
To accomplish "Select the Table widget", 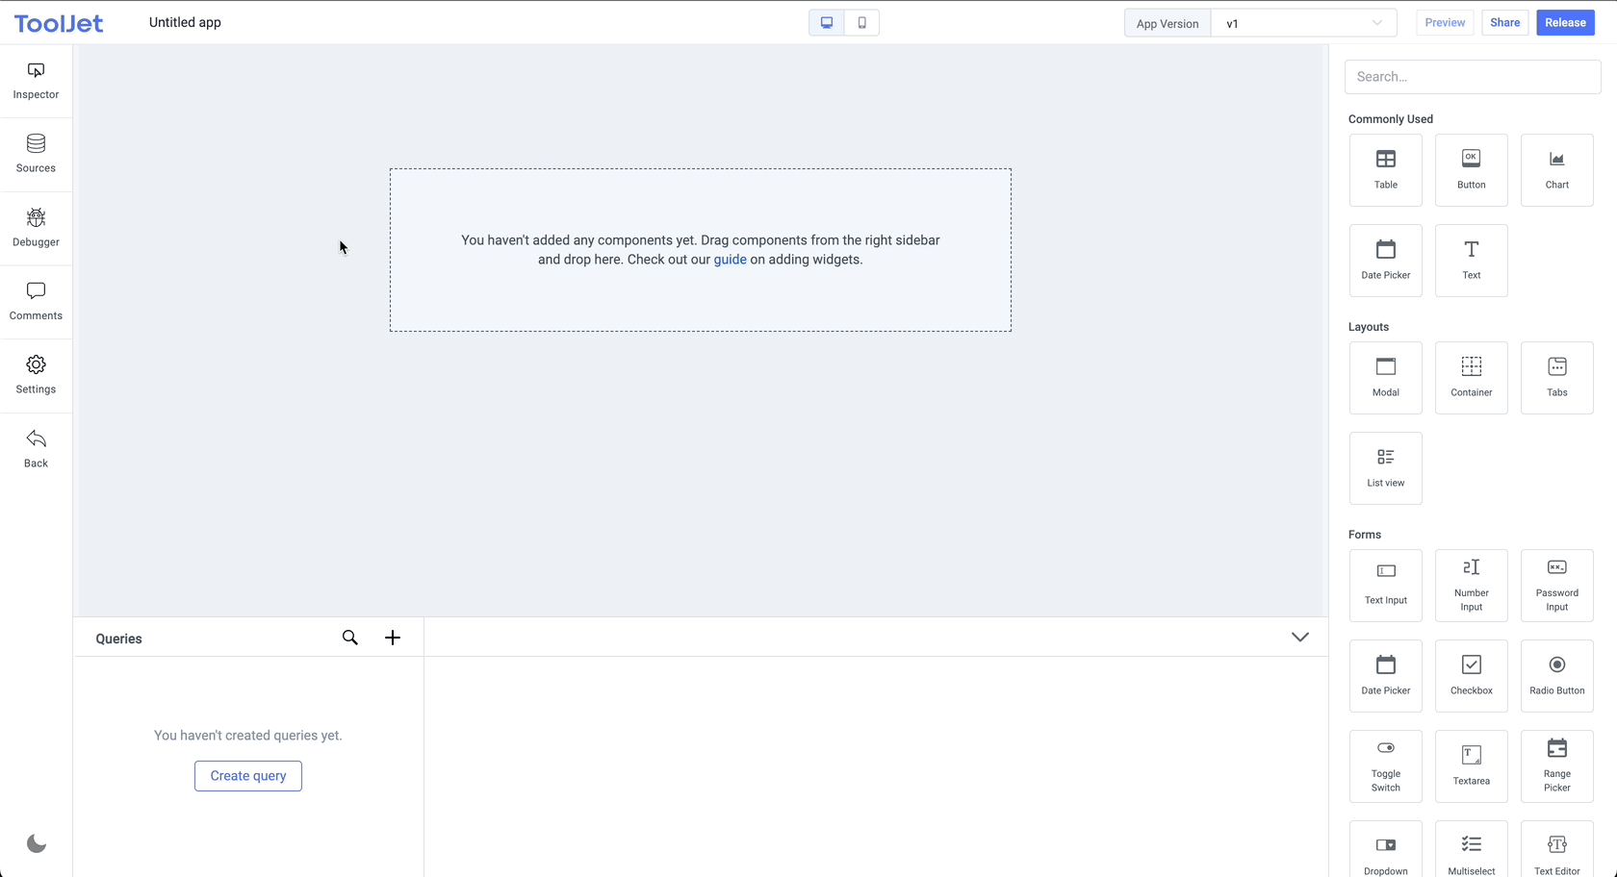I will 1385,170.
